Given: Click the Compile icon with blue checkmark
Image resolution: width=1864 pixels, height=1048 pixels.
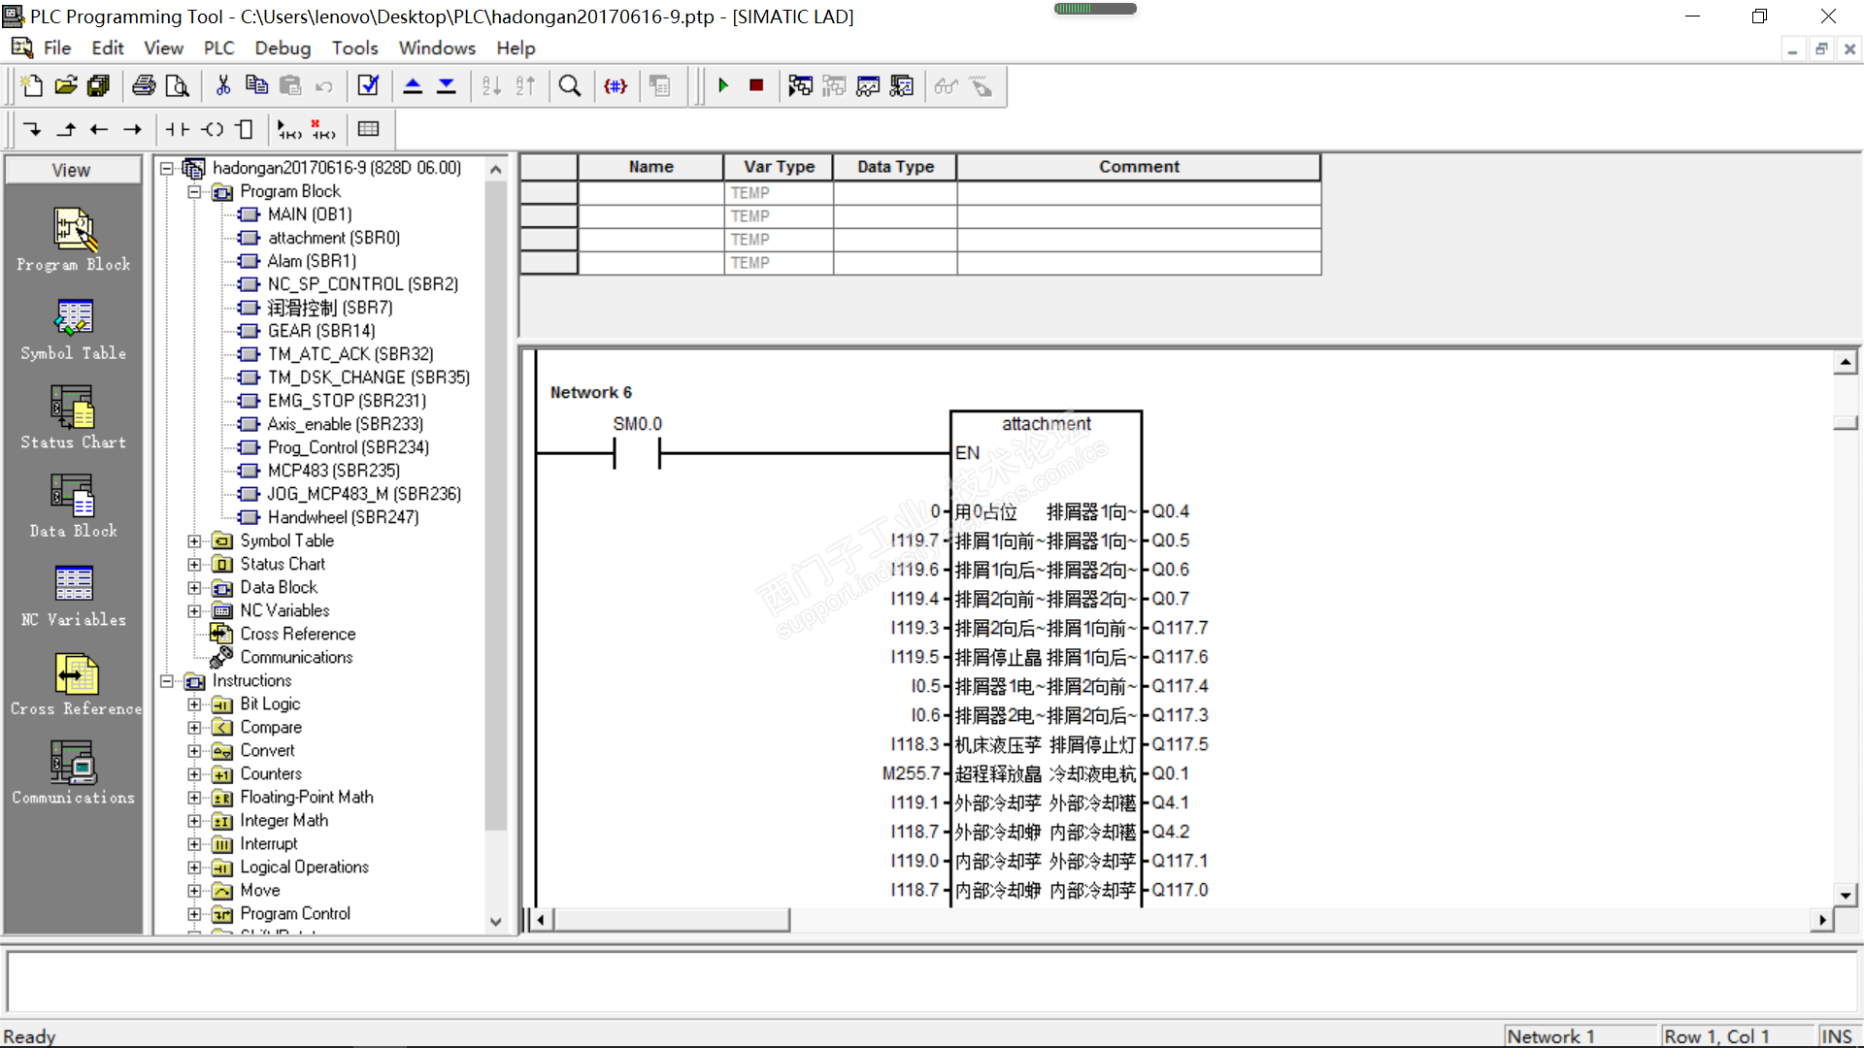Looking at the screenshot, I should [x=368, y=86].
